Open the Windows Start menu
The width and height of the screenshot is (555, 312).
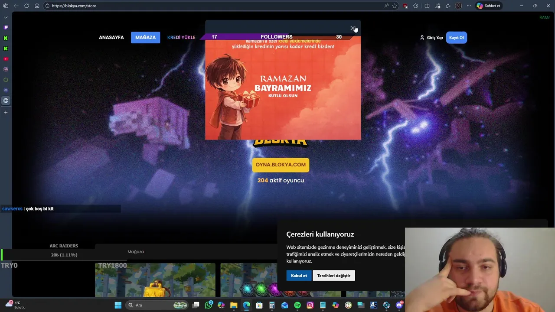click(x=118, y=305)
